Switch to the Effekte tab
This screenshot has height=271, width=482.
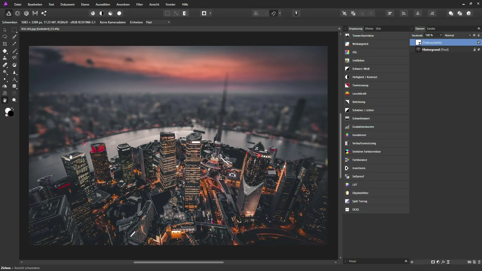click(x=369, y=29)
